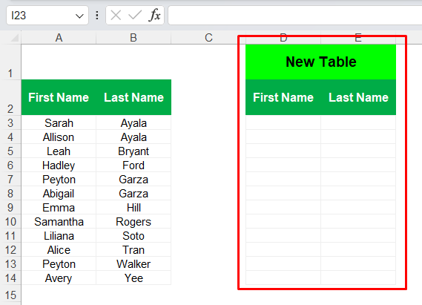Click the Select All corner triangle

15,38
